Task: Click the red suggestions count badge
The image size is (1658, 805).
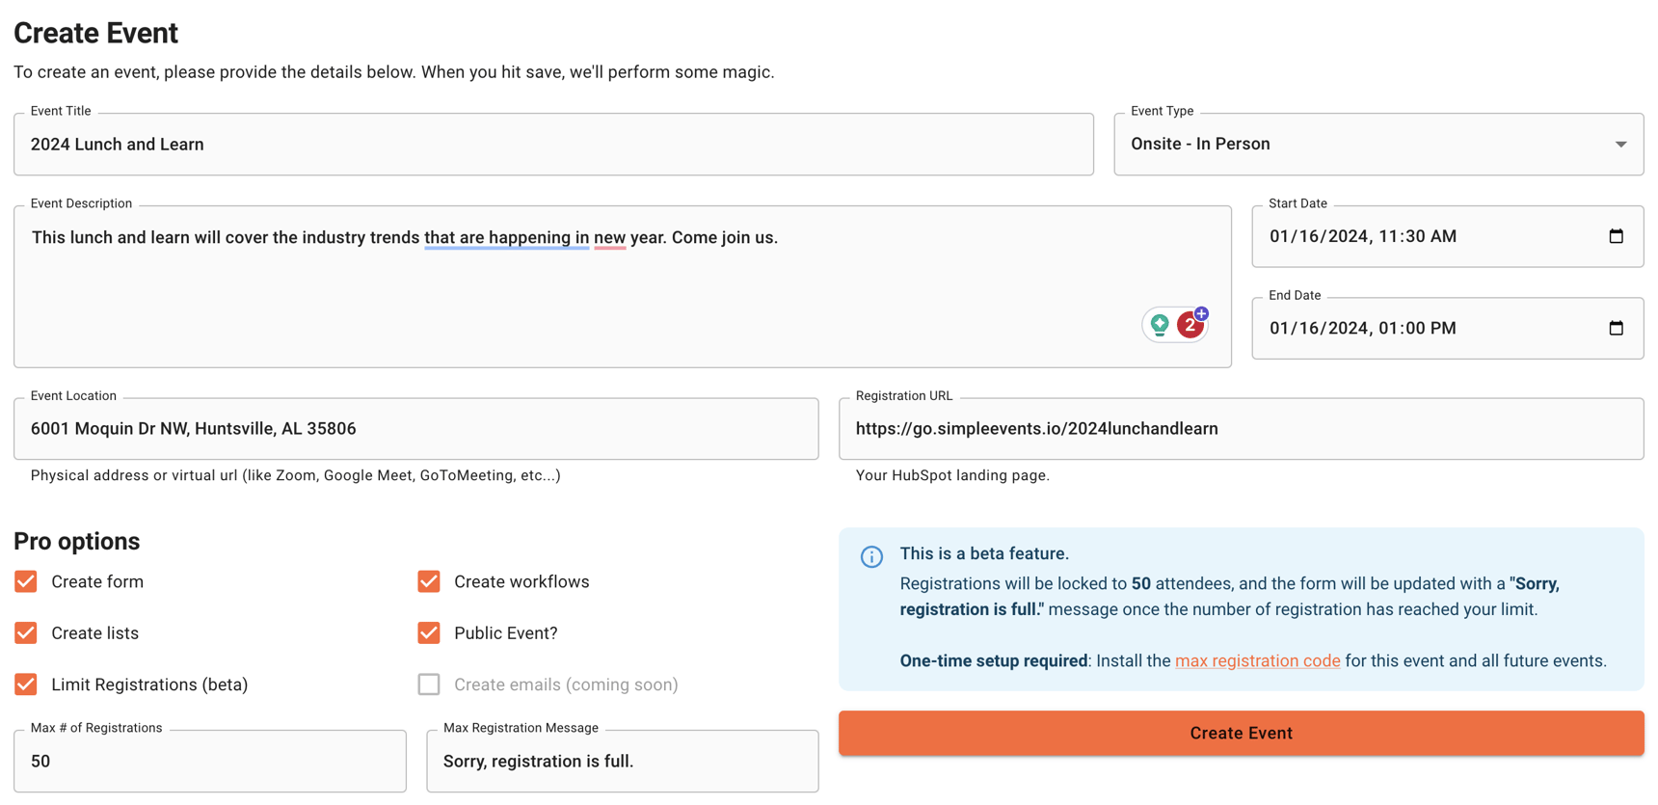Action: 1190,326
